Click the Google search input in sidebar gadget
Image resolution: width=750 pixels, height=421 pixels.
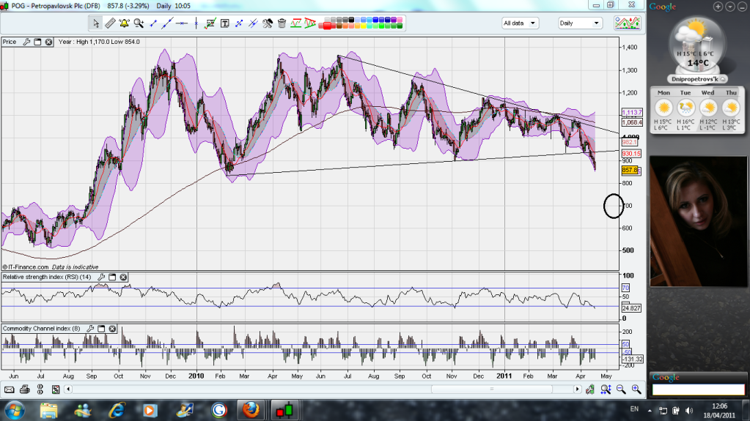pyautogui.click(x=699, y=390)
